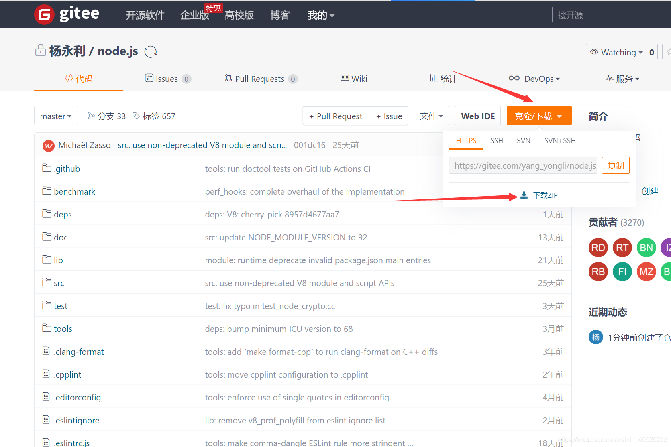Select the SSH clone tab
The width and height of the screenshot is (671, 447).
click(497, 141)
